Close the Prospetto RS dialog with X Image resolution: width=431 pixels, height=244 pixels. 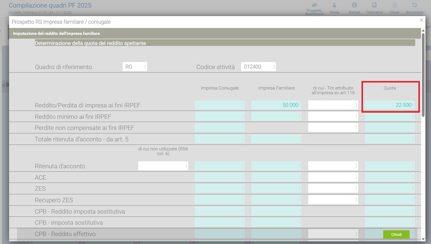pos(421,20)
